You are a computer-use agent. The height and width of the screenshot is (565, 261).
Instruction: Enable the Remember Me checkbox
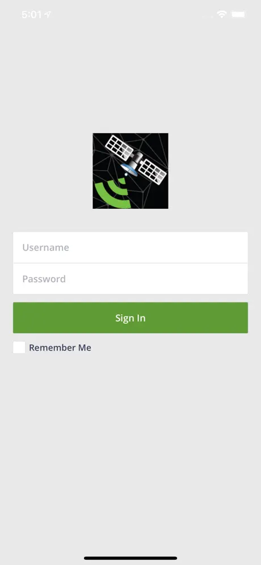pyautogui.click(x=19, y=347)
